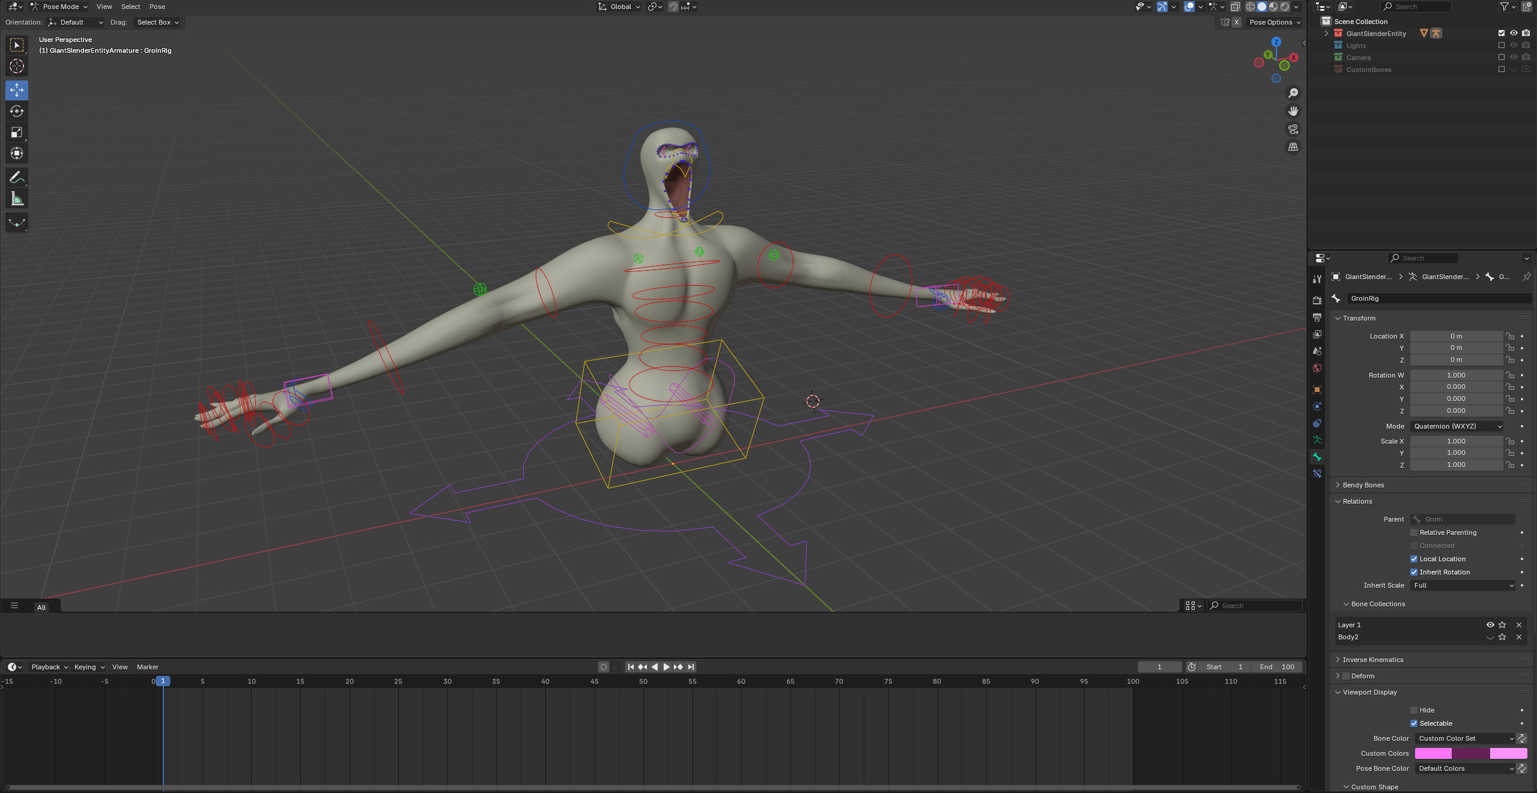Select the Move tool
The height and width of the screenshot is (793, 1537).
click(x=17, y=90)
